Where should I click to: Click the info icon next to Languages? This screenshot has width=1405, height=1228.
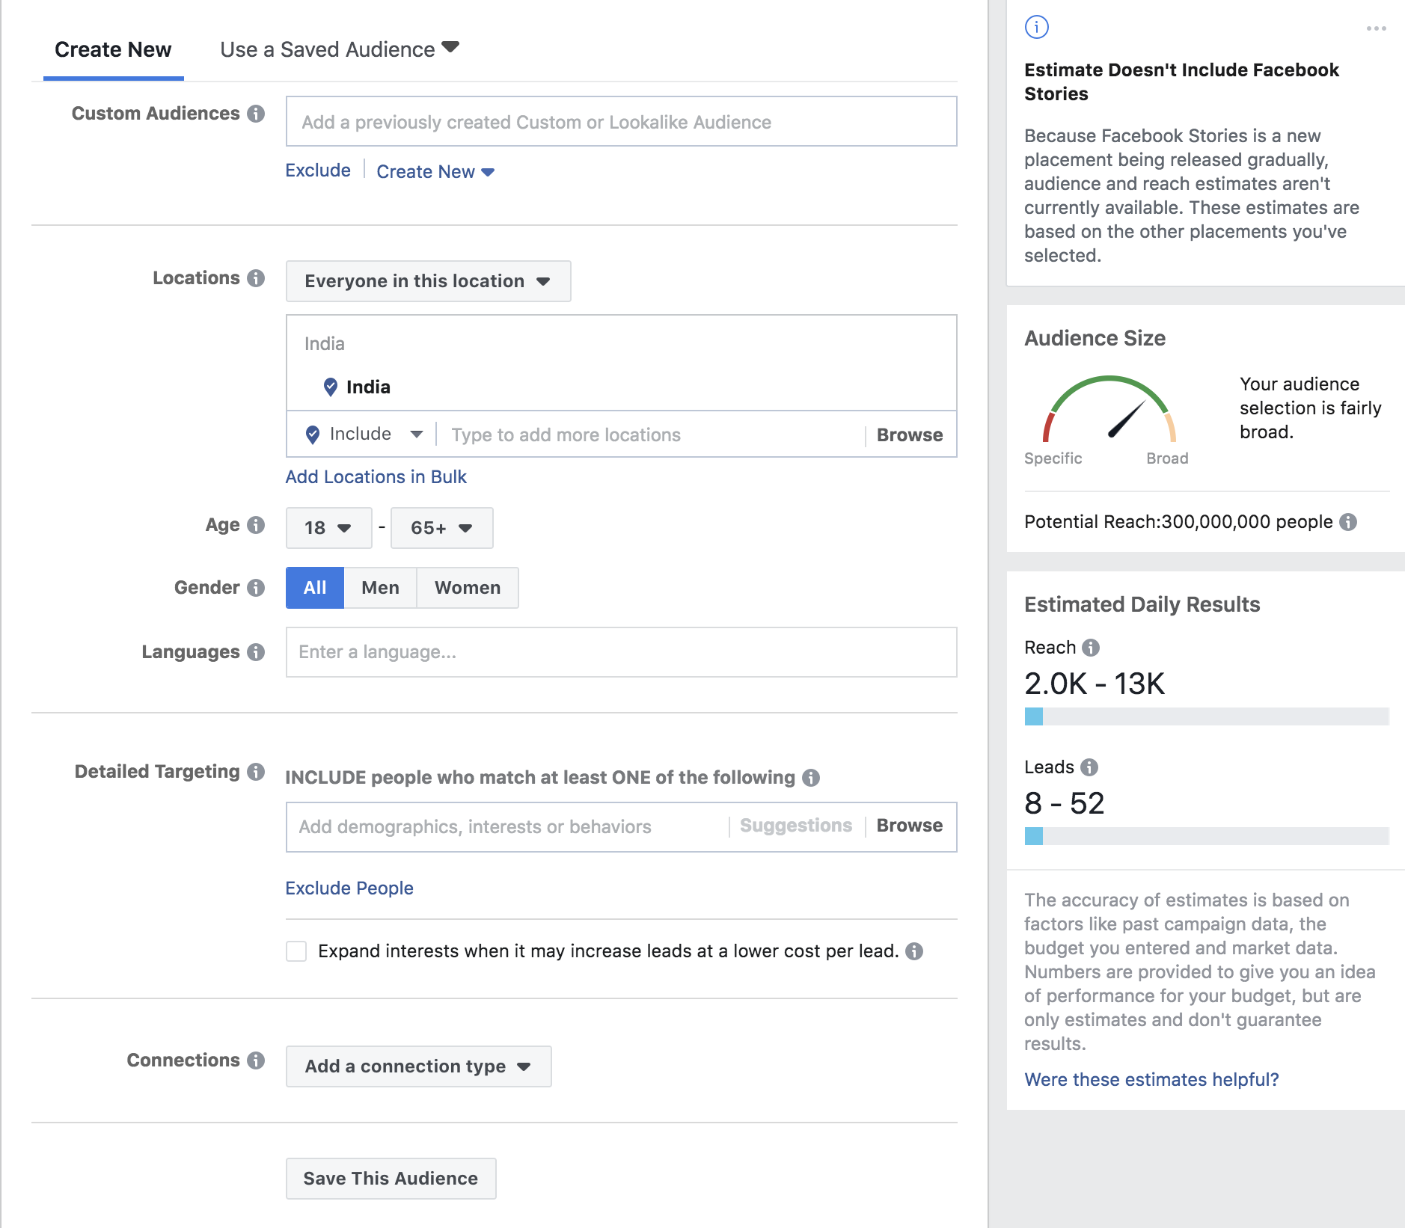point(256,652)
